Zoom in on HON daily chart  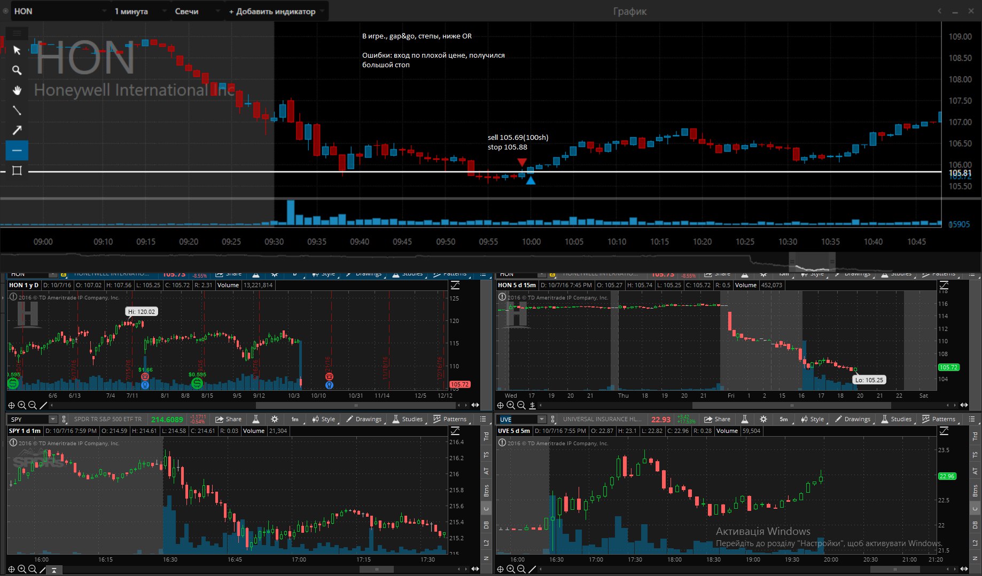(x=22, y=405)
